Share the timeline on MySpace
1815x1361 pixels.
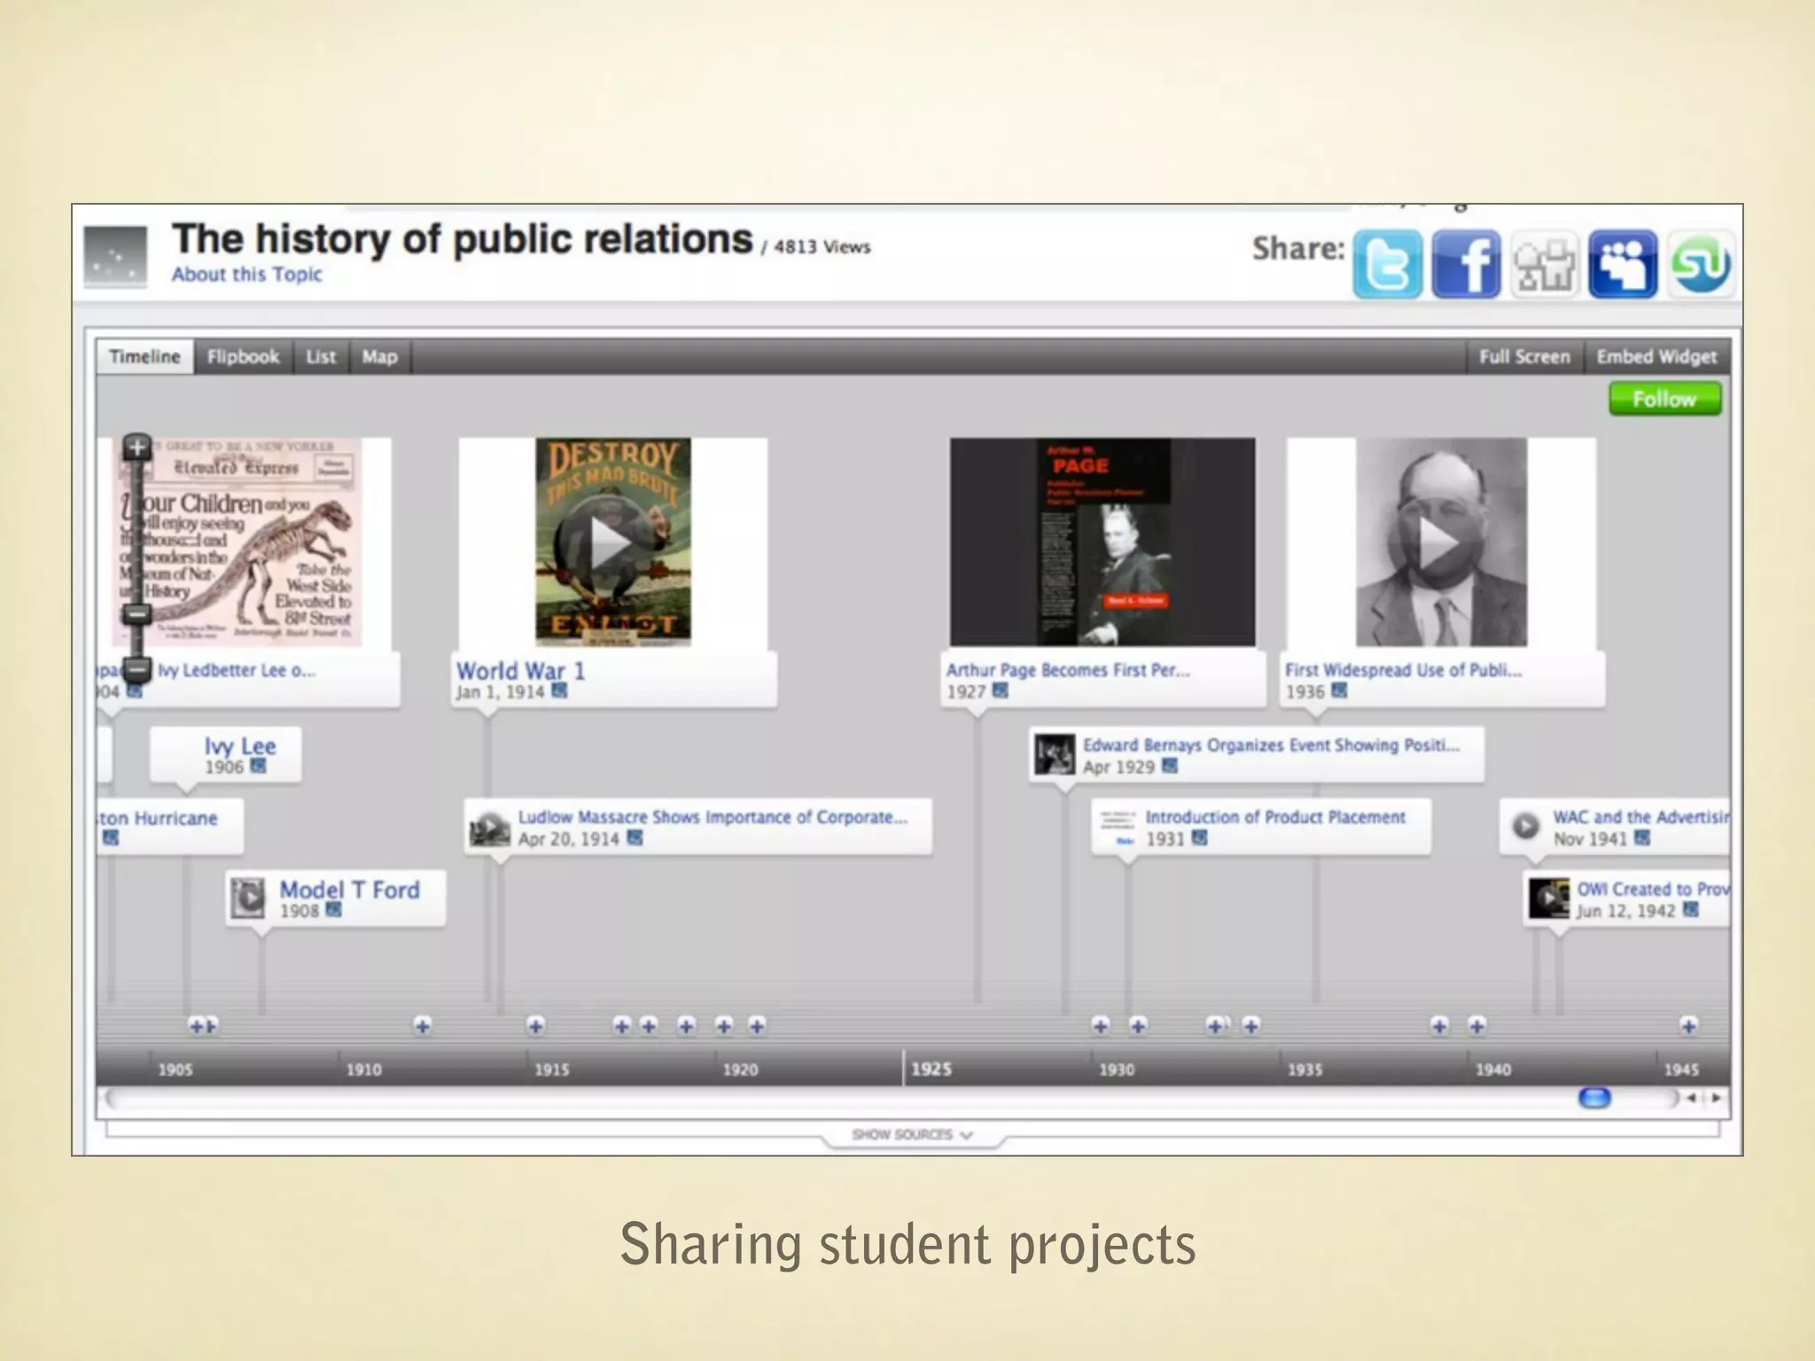pos(1623,264)
